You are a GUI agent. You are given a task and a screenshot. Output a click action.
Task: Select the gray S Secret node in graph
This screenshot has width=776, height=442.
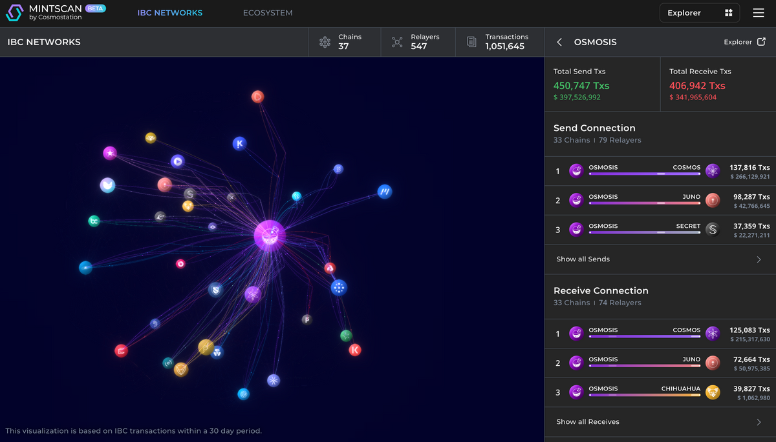[189, 194]
